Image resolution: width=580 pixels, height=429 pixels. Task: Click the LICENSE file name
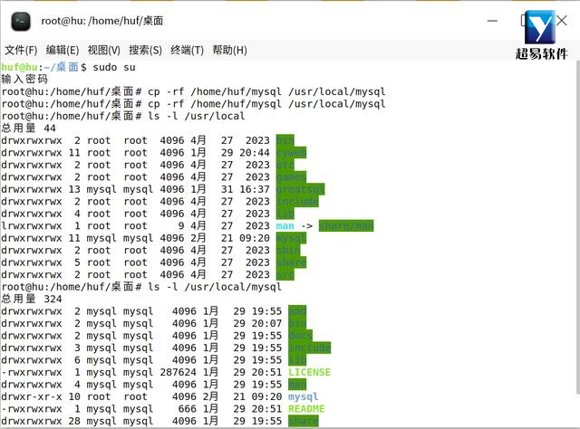point(309,372)
